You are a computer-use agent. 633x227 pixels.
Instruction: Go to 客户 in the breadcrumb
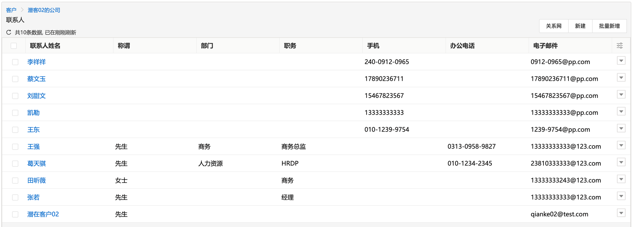pos(11,10)
